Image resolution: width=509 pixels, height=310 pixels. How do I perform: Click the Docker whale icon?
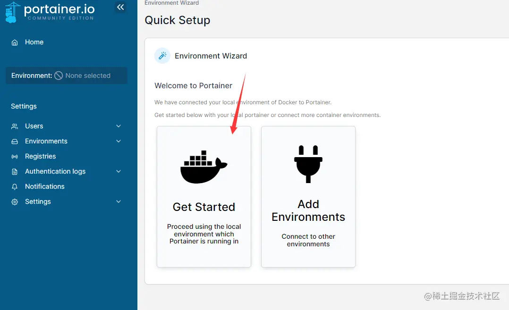pos(204,167)
